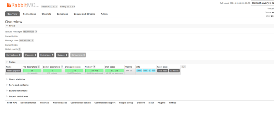
Task: Open GitHub footer link
Action: point(173,103)
